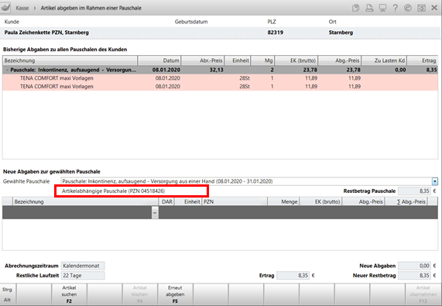Click the DAR column header in lower table
Viewport: 442px width, 306px height.
167,201
